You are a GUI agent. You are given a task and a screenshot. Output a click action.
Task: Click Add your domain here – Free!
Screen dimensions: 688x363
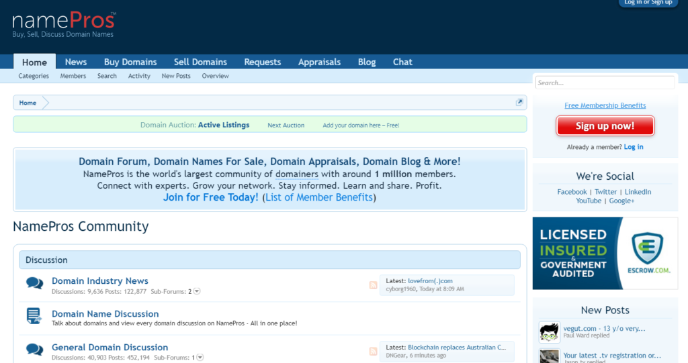click(361, 125)
